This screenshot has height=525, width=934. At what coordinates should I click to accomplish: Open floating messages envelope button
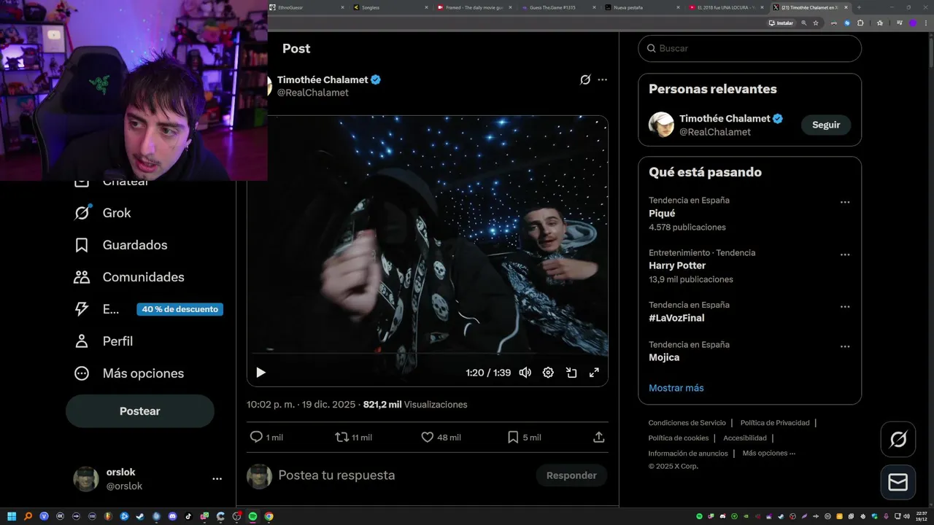click(x=898, y=483)
